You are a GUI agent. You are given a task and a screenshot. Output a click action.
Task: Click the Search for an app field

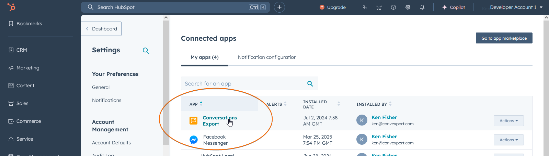[250, 83]
